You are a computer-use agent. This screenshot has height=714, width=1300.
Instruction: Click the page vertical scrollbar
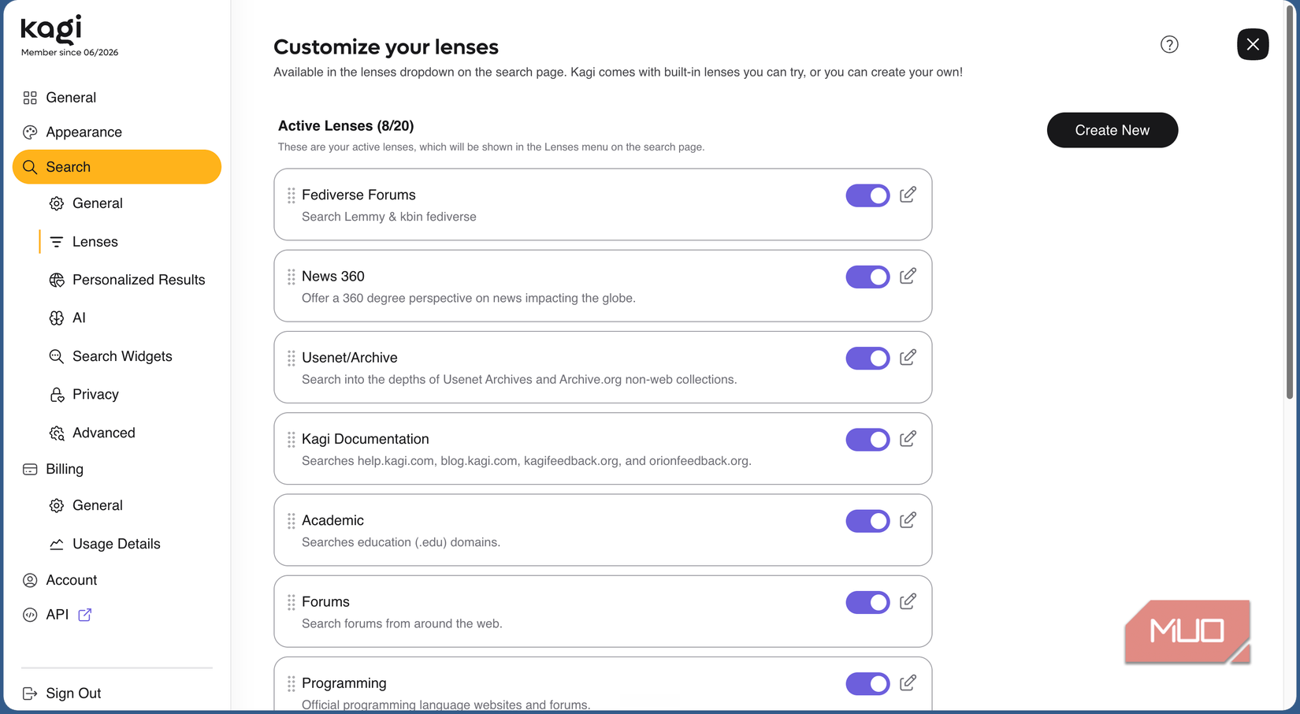click(x=1291, y=201)
